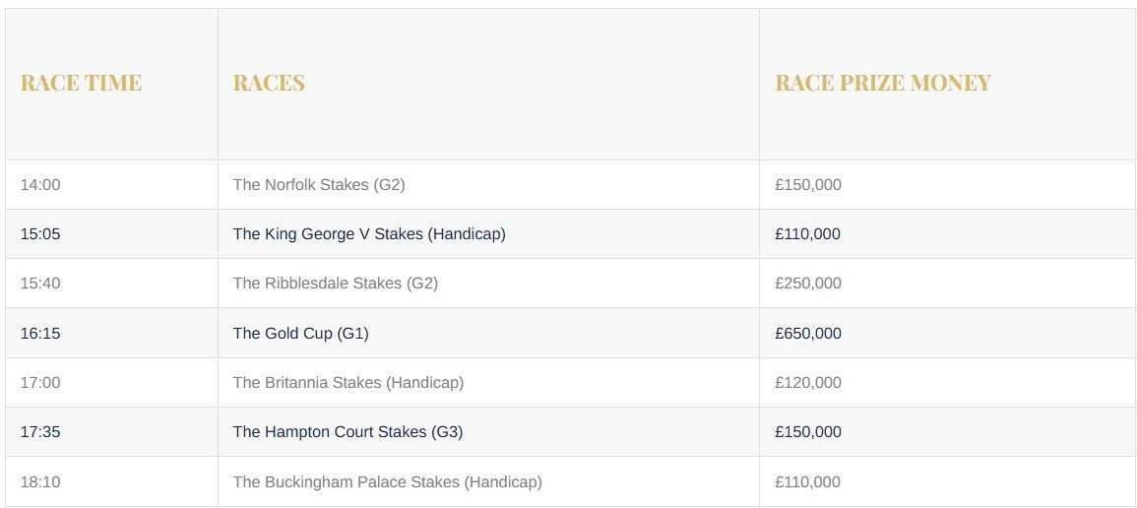
Task: Click the £650,000 prize money cell
Action: click(x=808, y=334)
